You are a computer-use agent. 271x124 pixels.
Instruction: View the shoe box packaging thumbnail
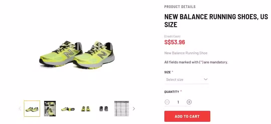coord(50,108)
